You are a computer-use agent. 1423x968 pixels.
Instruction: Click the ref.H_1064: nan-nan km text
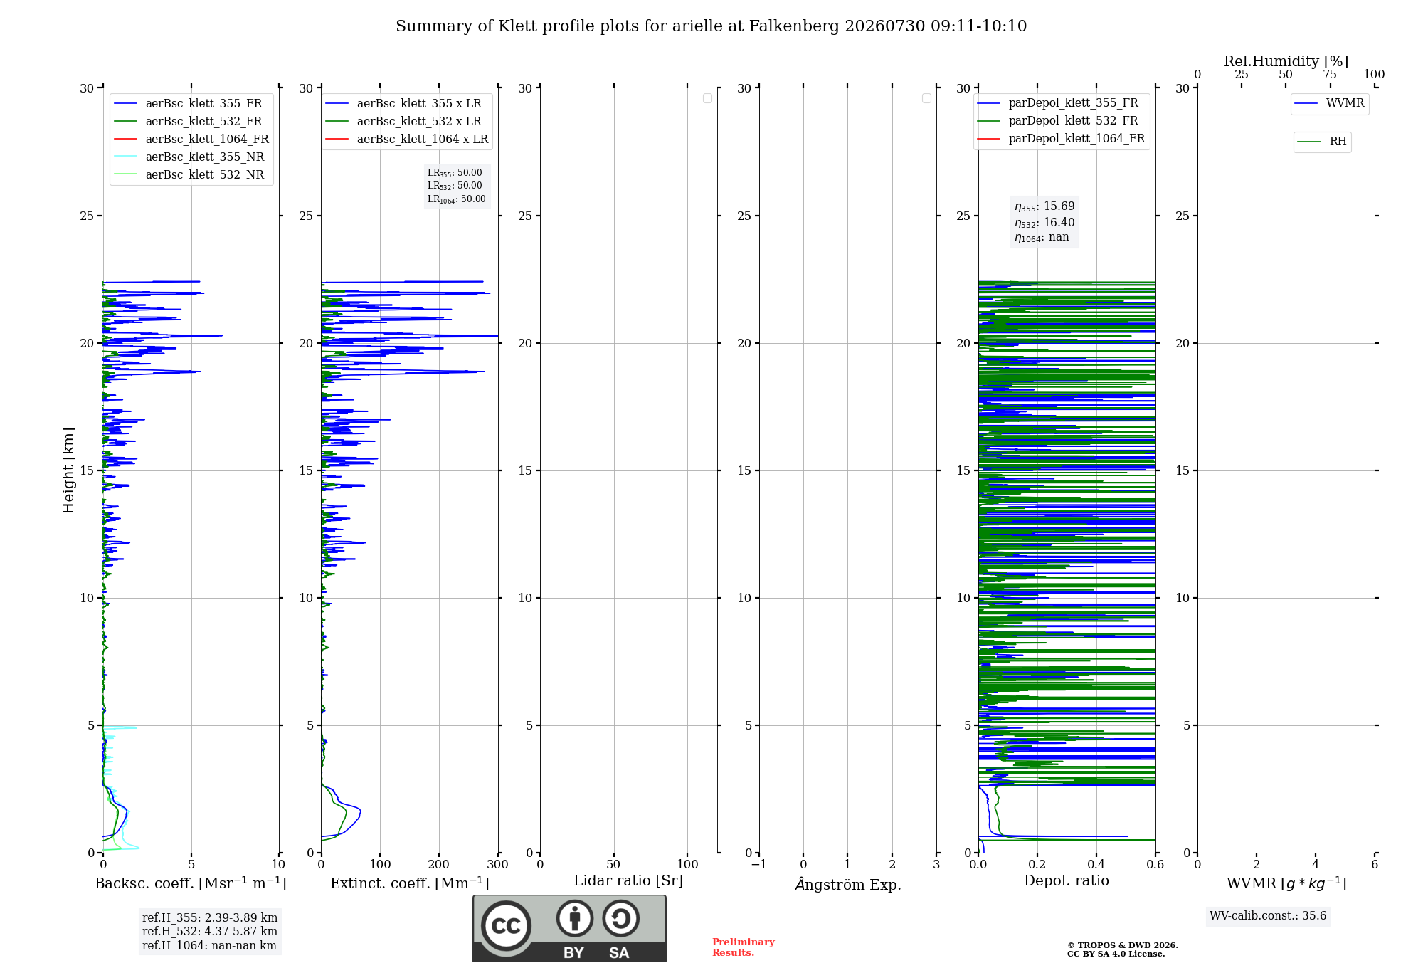pyautogui.click(x=209, y=946)
